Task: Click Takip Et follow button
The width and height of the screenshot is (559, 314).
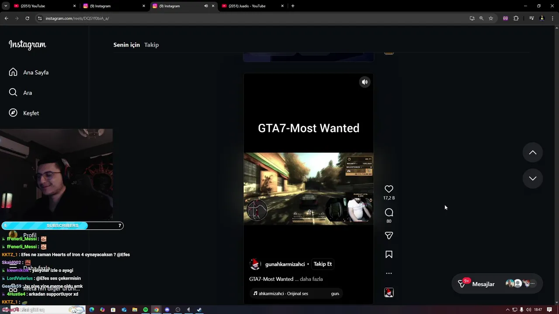Action: pyautogui.click(x=323, y=264)
